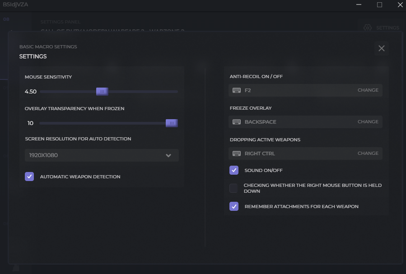This screenshot has height=274, width=406.
Task: Change the Dropping Active Weapons hotkey
Action: coord(368,153)
